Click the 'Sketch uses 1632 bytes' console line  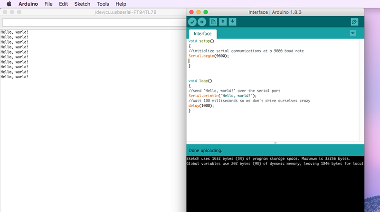click(x=268, y=159)
